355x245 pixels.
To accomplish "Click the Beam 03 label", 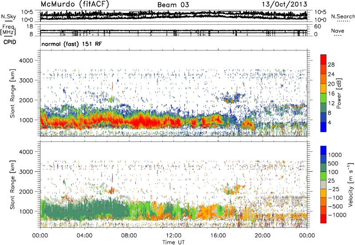I will 173,5.
